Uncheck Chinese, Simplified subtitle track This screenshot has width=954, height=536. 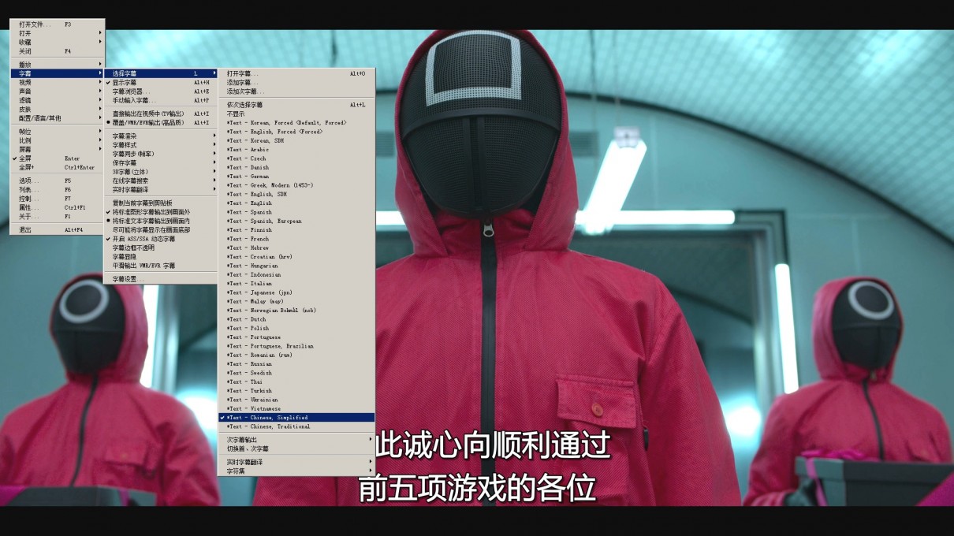296,417
